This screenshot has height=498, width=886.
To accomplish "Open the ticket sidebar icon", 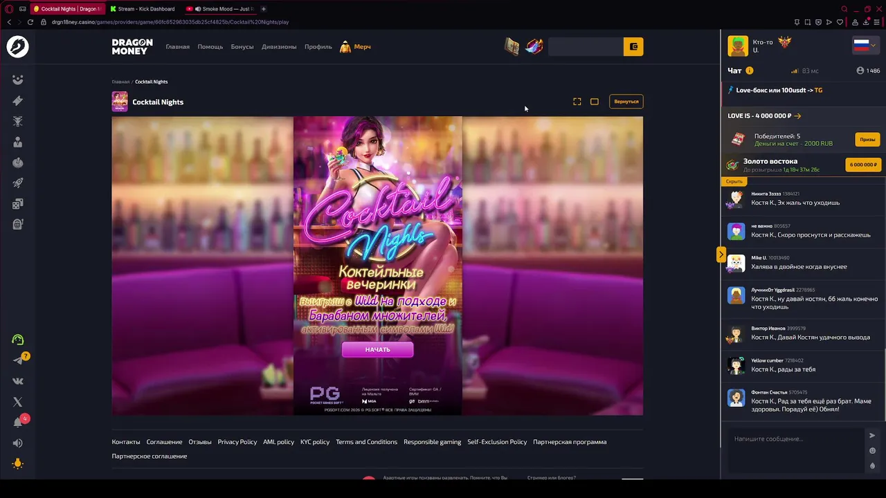I will pyautogui.click(x=18, y=101).
